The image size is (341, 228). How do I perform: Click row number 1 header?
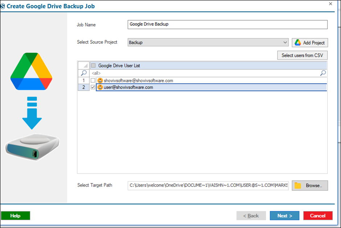[x=84, y=80]
